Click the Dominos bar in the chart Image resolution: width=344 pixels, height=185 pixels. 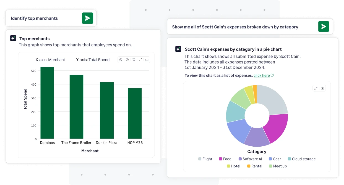(47, 104)
